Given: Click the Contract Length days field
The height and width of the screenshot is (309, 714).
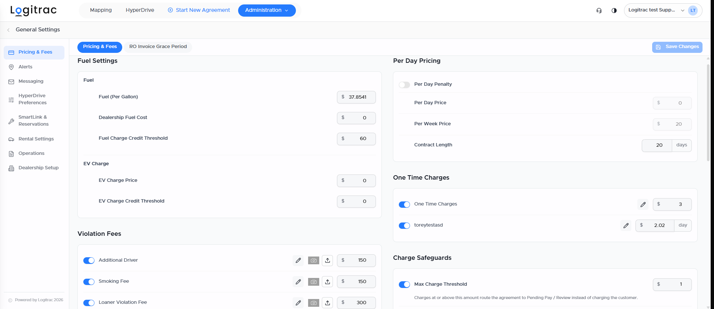Looking at the screenshot, I should 657,145.
